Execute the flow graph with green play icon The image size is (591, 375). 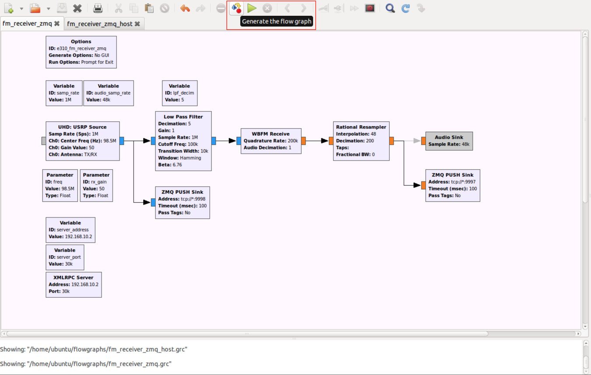(252, 8)
